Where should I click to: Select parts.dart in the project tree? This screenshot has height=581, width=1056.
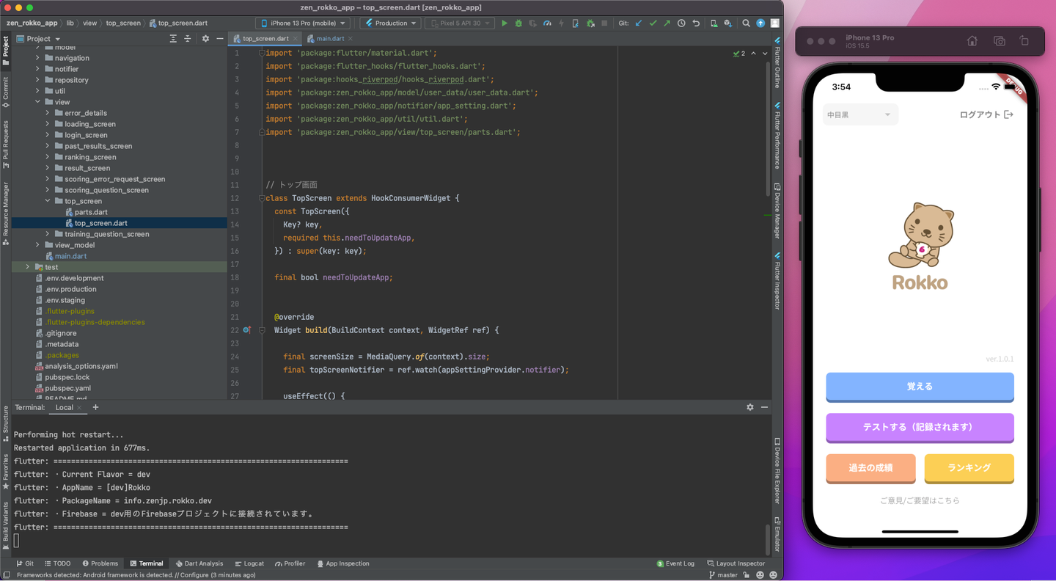(91, 212)
